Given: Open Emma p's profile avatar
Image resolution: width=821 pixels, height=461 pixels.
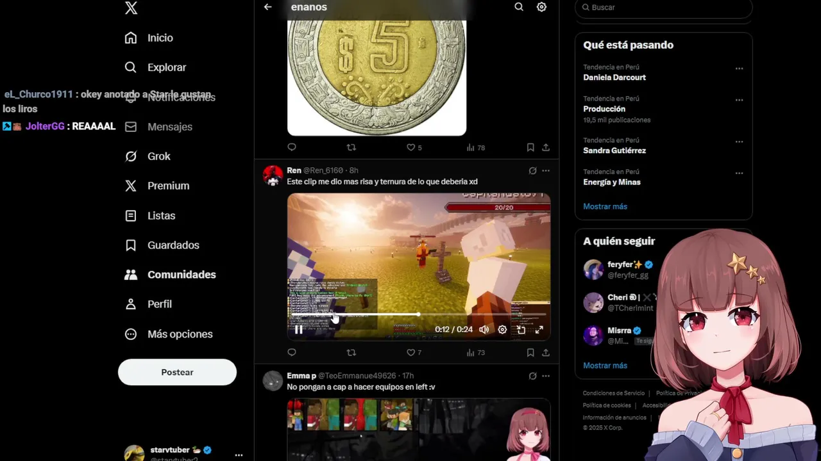Looking at the screenshot, I should tap(273, 381).
